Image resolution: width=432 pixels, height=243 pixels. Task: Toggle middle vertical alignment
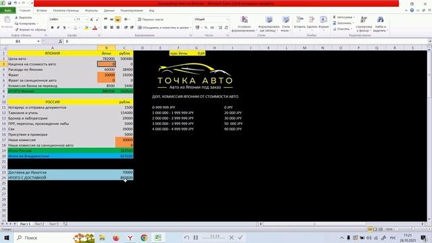click(111, 20)
